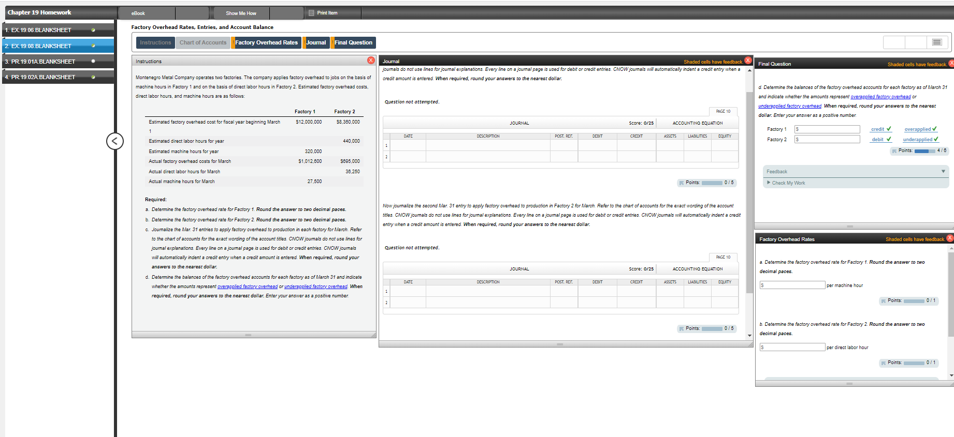Click status dot next to EX.19.06.BLANKSHEET
This screenshot has width=954, height=437.
[93, 30]
